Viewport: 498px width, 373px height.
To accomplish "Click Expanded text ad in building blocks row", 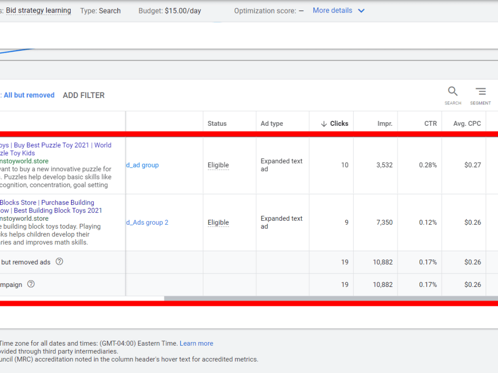I will tap(281, 222).
